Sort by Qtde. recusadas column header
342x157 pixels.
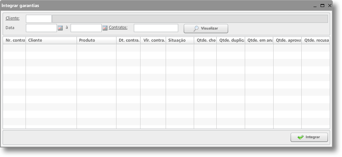click(x=316, y=41)
